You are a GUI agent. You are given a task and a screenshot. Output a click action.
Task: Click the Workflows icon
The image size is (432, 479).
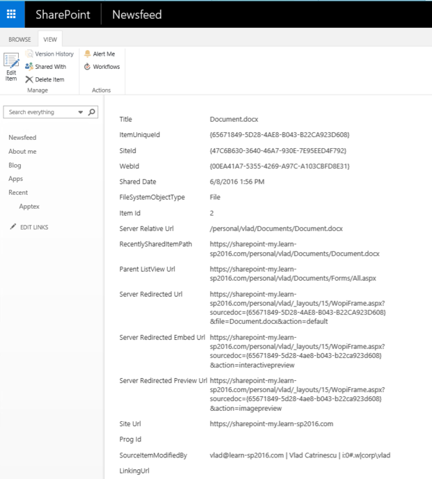pos(87,66)
